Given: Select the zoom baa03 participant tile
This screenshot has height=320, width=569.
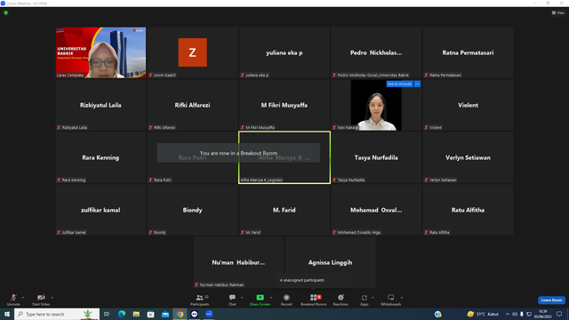Looking at the screenshot, I should [x=192, y=52].
